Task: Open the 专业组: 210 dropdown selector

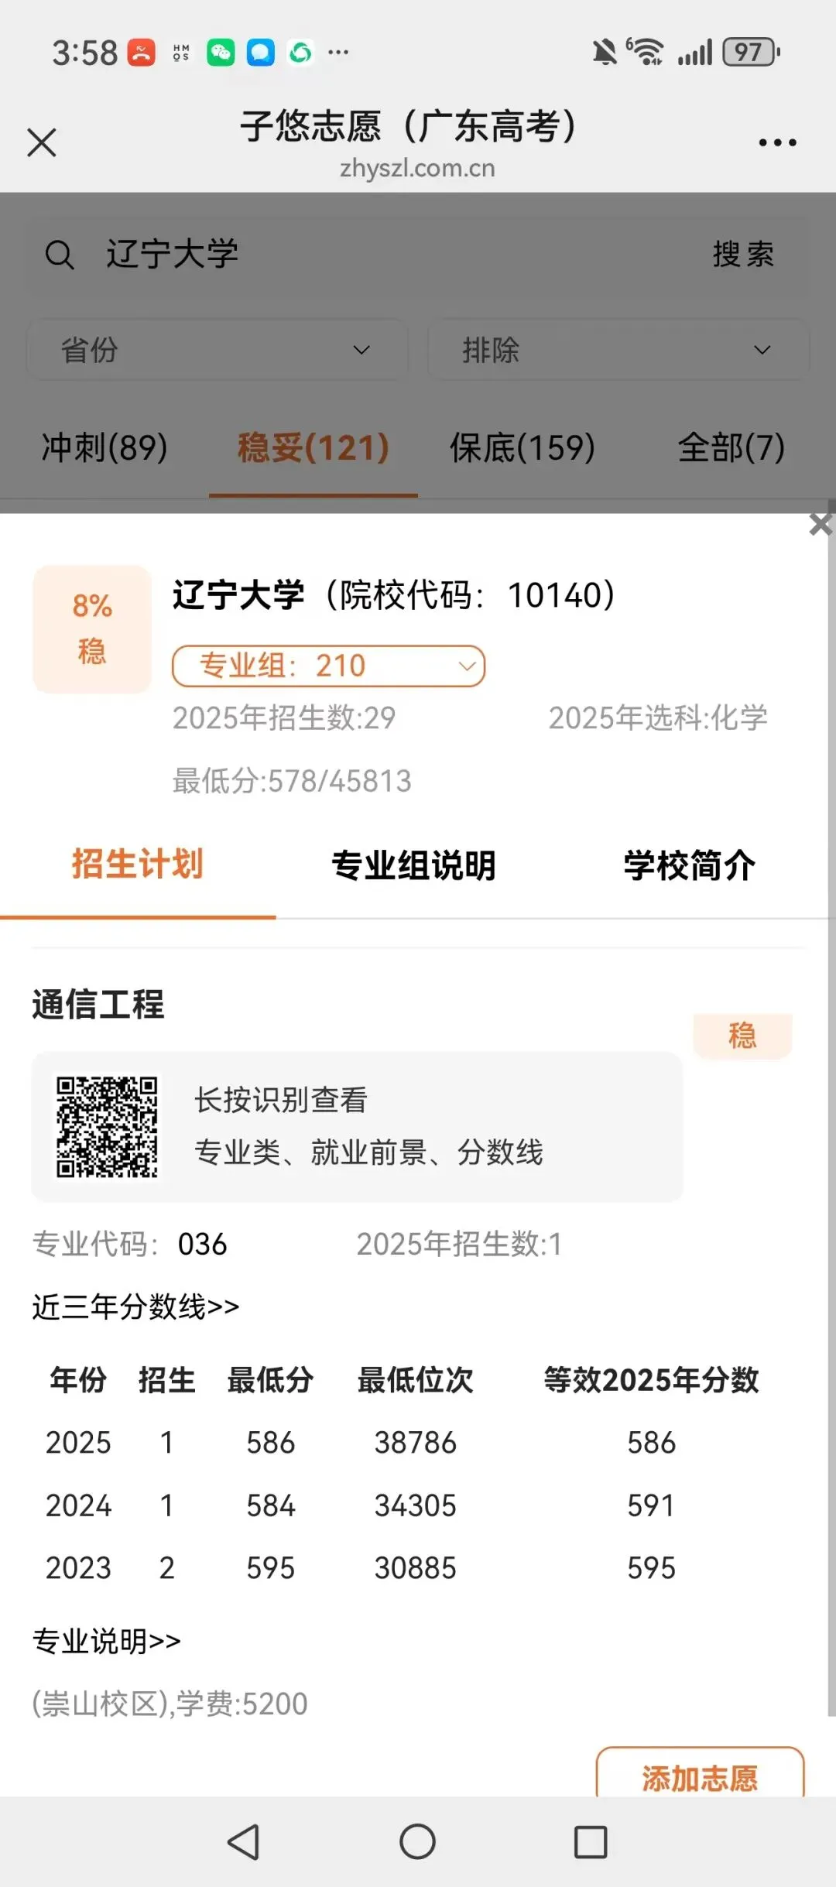Action: [328, 666]
